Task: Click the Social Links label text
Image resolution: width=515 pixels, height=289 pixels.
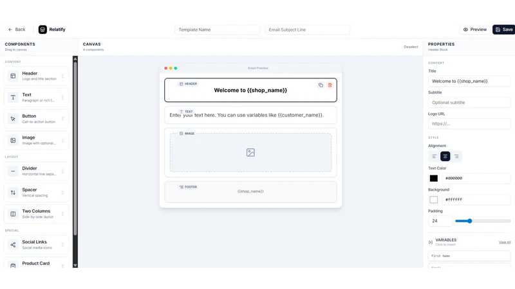Action: tap(35, 242)
